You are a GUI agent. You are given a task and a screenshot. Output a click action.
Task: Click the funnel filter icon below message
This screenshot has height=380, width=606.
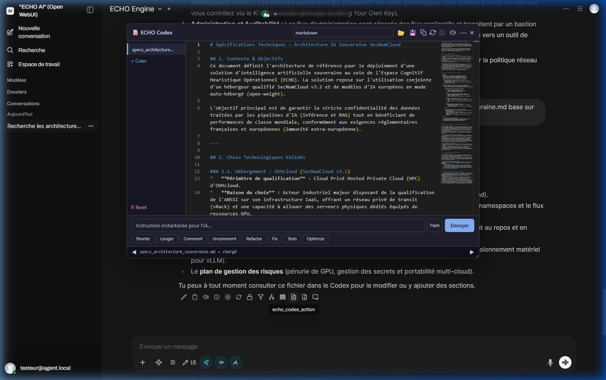pyautogui.click(x=260, y=297)
